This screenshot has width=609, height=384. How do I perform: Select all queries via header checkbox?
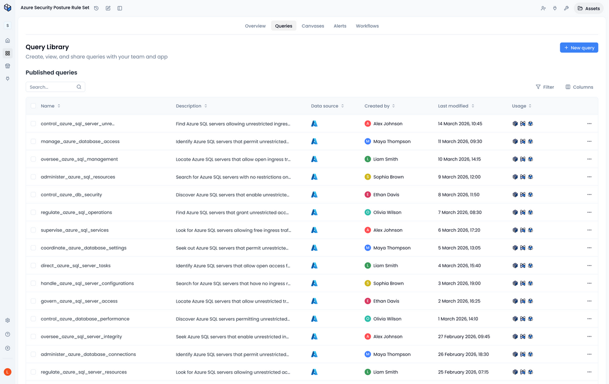(33, 106)
